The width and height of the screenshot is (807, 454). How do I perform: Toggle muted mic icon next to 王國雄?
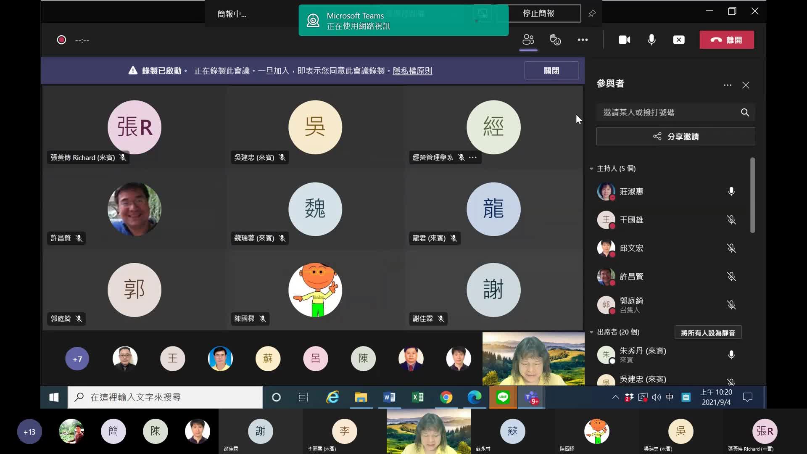[x=731, y=220]
